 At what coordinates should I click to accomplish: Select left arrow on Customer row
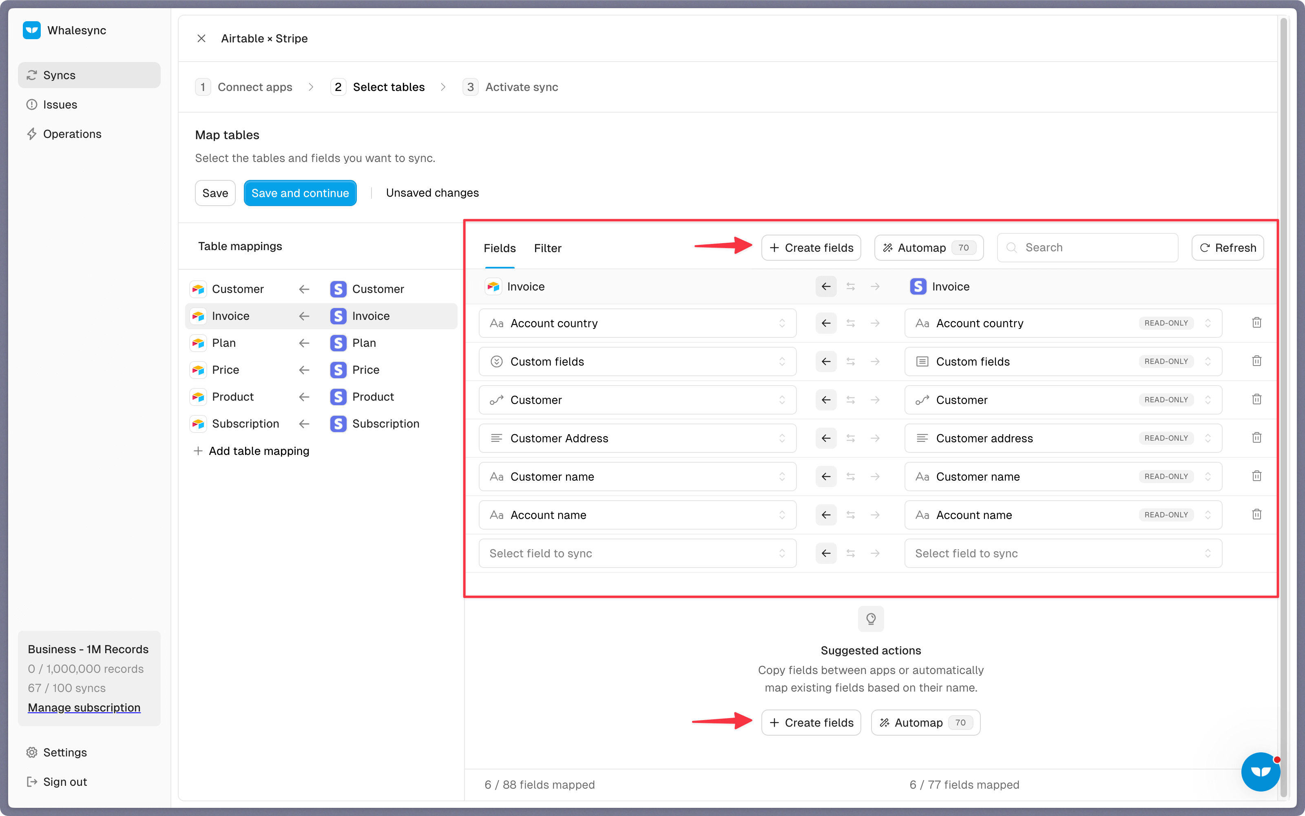826,400
